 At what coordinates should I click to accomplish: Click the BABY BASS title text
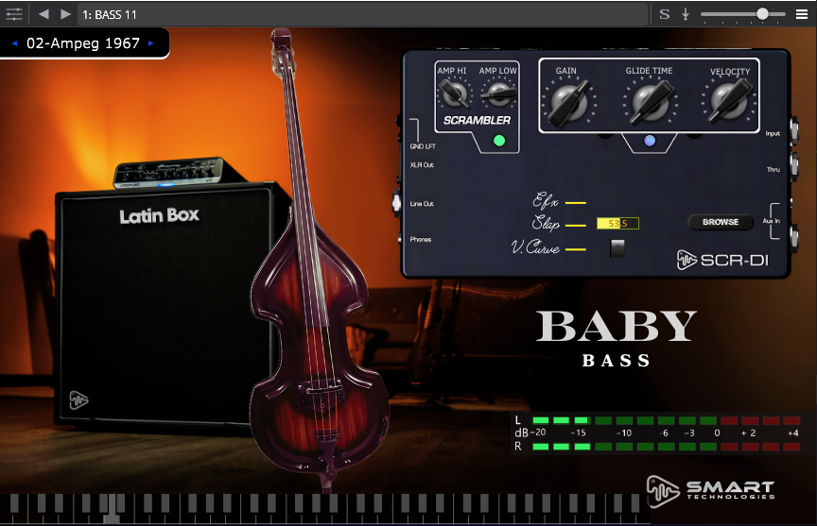pos(616,338)
